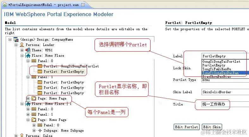Choose XiaoShouBaoBiao from the Label list
This screenshot has height=137, width=249.
(225, 77)
